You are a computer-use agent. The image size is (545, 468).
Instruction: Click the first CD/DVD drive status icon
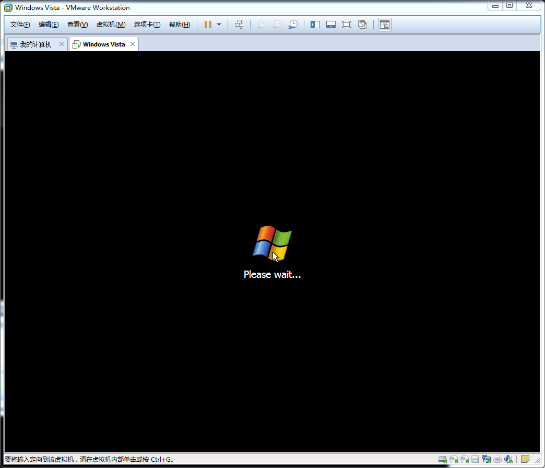coord(454,459)
